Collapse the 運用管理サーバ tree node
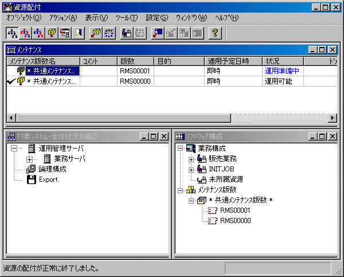 pyautogui.click(x=14, y=149)
